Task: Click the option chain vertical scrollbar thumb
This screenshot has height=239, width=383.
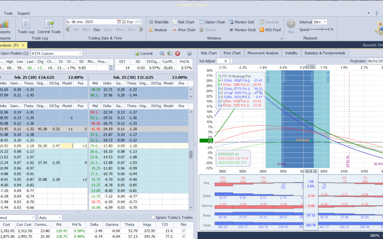Action: pos(191,154)
